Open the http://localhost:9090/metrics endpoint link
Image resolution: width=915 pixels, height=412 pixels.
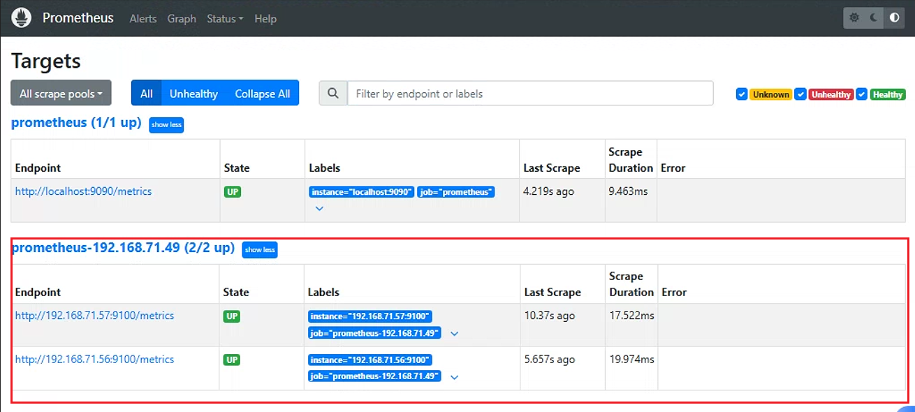tap(83, 191)
